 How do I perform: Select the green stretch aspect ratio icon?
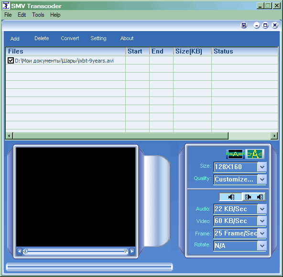pos(255,154)
